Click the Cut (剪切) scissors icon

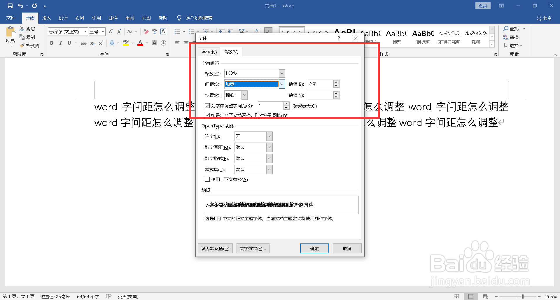click(22, 29)
